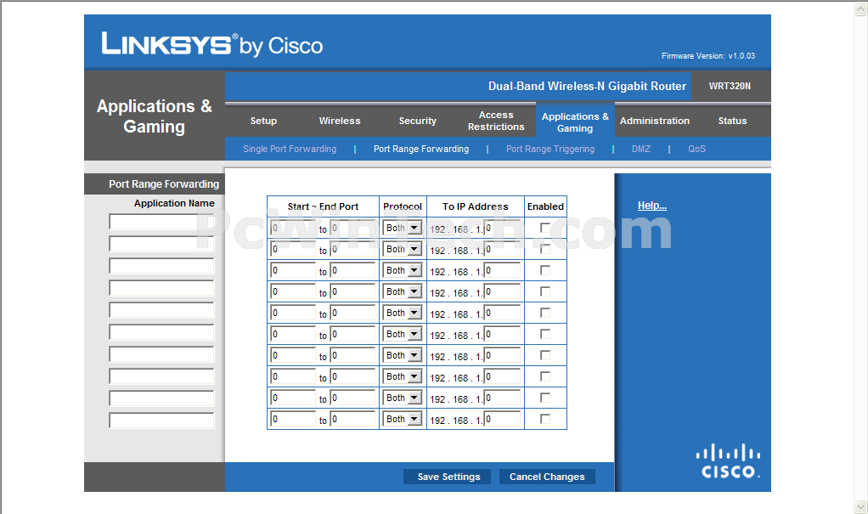Click the Protocol column header
The image size is (868, 514).
coord(403,206)
